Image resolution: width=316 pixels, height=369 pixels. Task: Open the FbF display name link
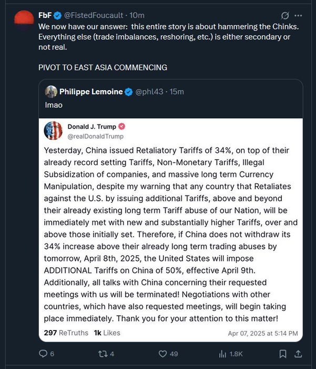tap(45, 15)
